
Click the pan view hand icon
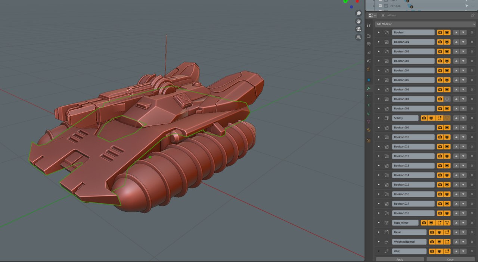coord(359,21)
